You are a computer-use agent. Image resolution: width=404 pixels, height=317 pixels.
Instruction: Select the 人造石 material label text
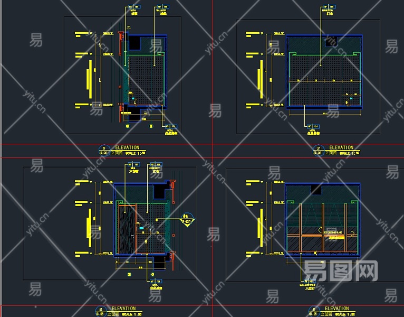[310, 288]
